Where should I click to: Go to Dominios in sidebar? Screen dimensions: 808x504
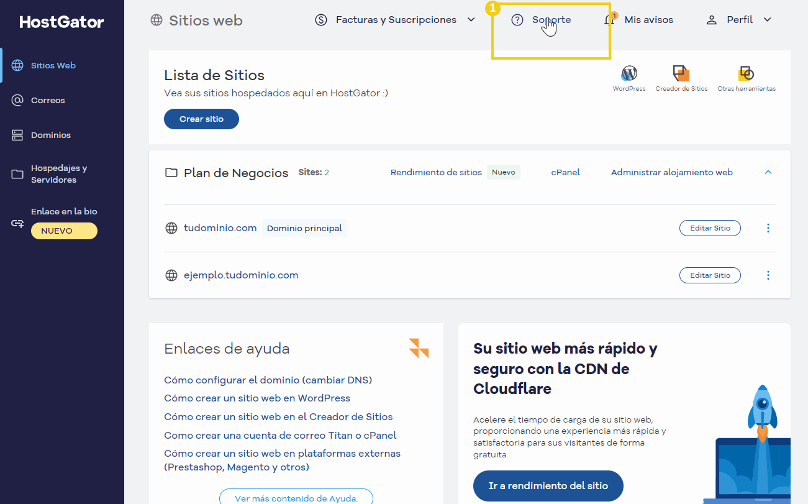(51, 135)
